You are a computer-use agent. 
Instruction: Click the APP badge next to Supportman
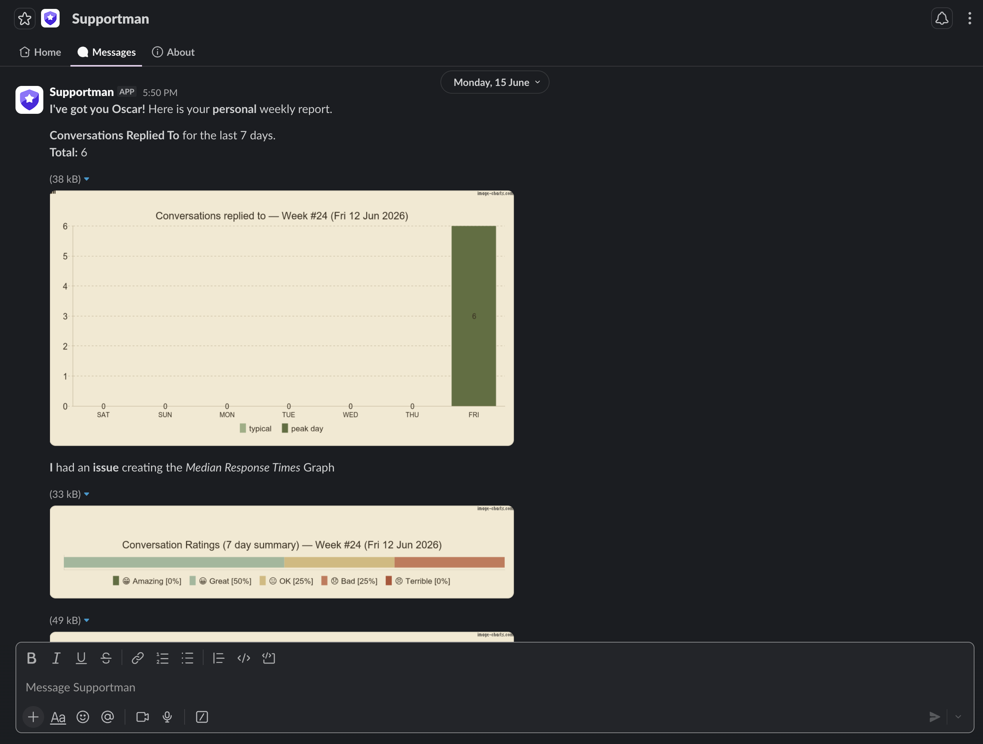pyautogui.click(x=127, y=92)
